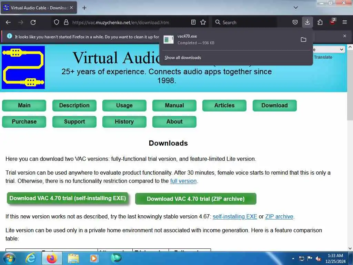This screenshot has width=353, height=265.
Task: Bookmark this page with the star icon
Action: pyautogui.click(x=203, y=22)
